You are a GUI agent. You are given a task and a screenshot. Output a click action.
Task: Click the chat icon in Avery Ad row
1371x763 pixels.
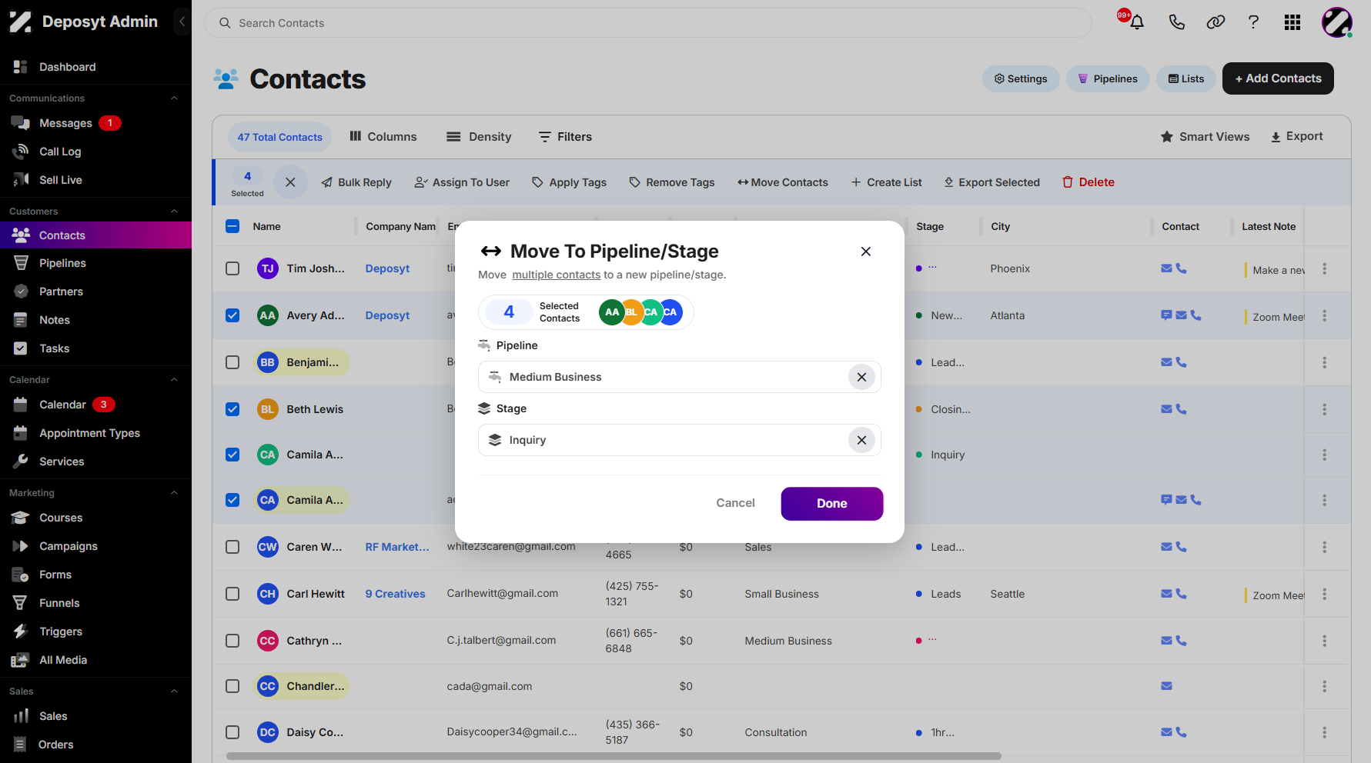click(1166, 315)
